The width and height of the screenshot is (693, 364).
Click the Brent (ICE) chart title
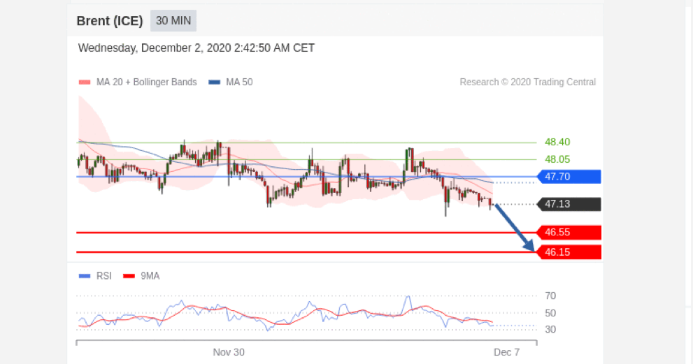point(110,21)
